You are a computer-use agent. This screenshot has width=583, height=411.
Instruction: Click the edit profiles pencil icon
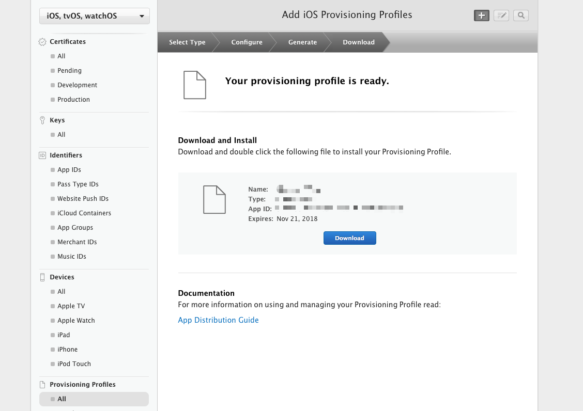tap(501, 15)
